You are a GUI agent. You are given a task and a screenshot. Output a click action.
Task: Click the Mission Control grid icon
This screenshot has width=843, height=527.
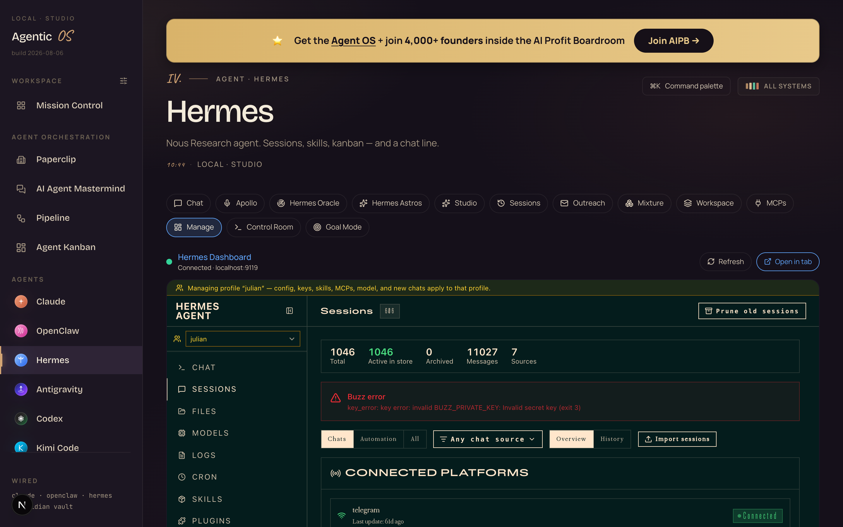tap(21, 105)
